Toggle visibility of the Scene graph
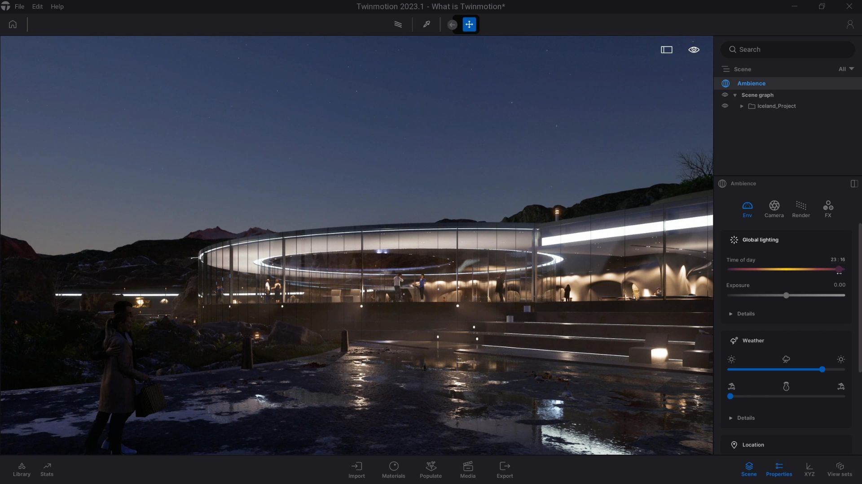The height and width of the screenshot is (484, 862). pos(726,95)
